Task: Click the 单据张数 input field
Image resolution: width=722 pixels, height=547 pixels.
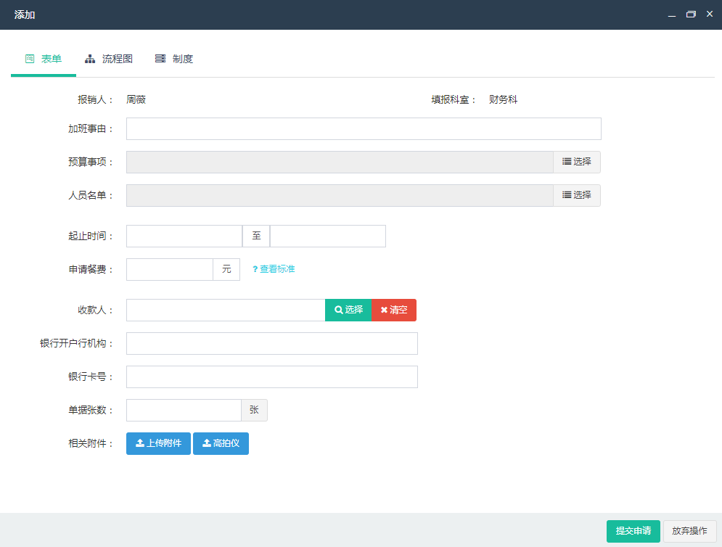Action: pos(184,410)
